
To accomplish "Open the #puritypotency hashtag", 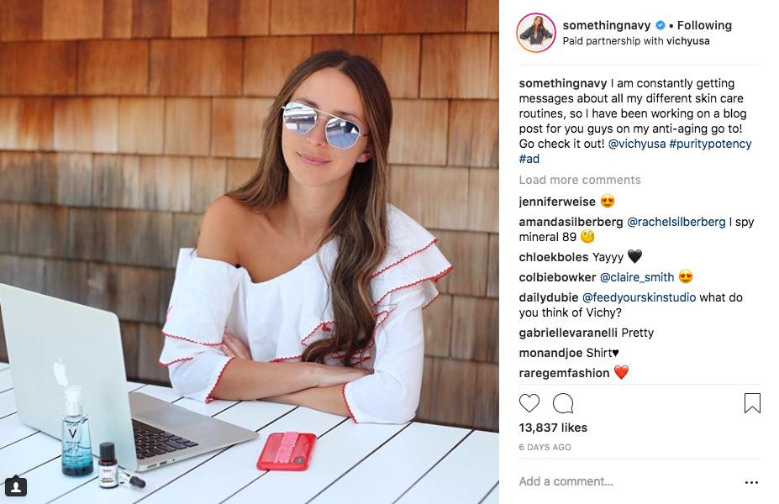I will click(710, 144).
